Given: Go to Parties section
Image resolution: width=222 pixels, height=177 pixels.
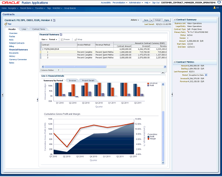Looking at the screenshot, I should click(x=12, y=37).
